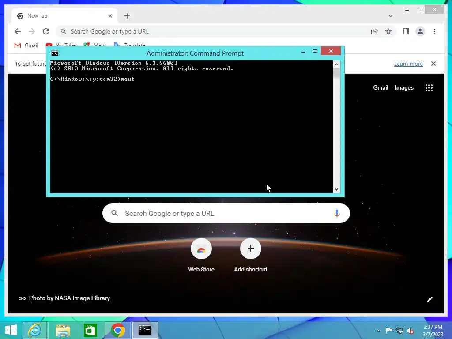Launch Internet Explorer from taskbar
This screenshot has height=339, width=452.
[34, 330]
